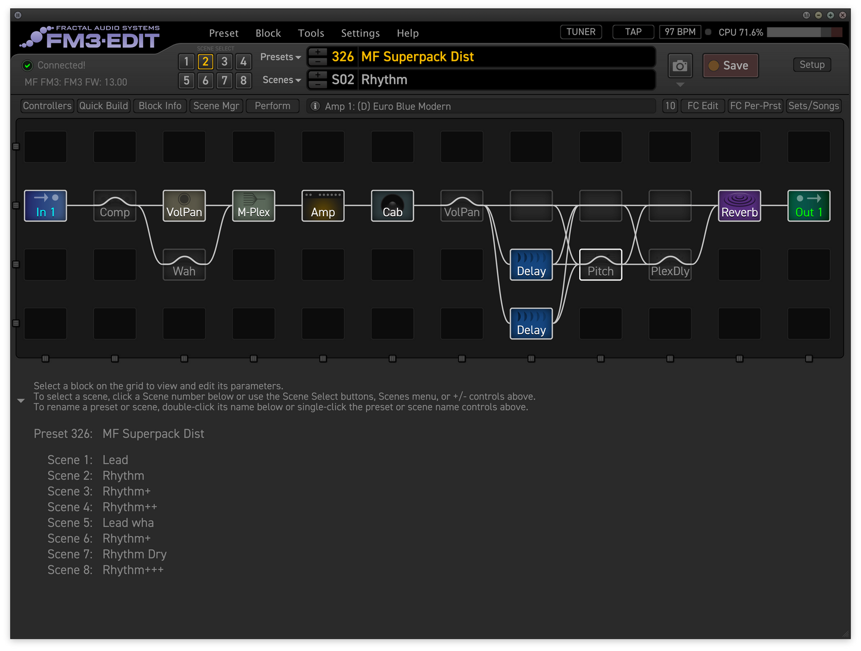This screenshot has width=861, height=651.
Task: Select the PlexDly block
Action: point(670,264)
